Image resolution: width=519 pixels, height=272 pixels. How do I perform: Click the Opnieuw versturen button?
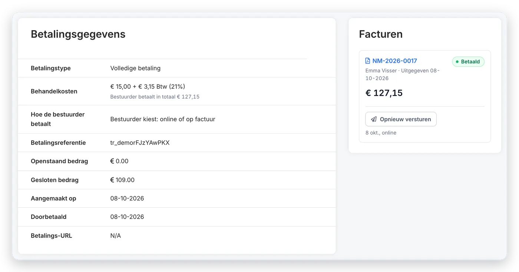401,119
